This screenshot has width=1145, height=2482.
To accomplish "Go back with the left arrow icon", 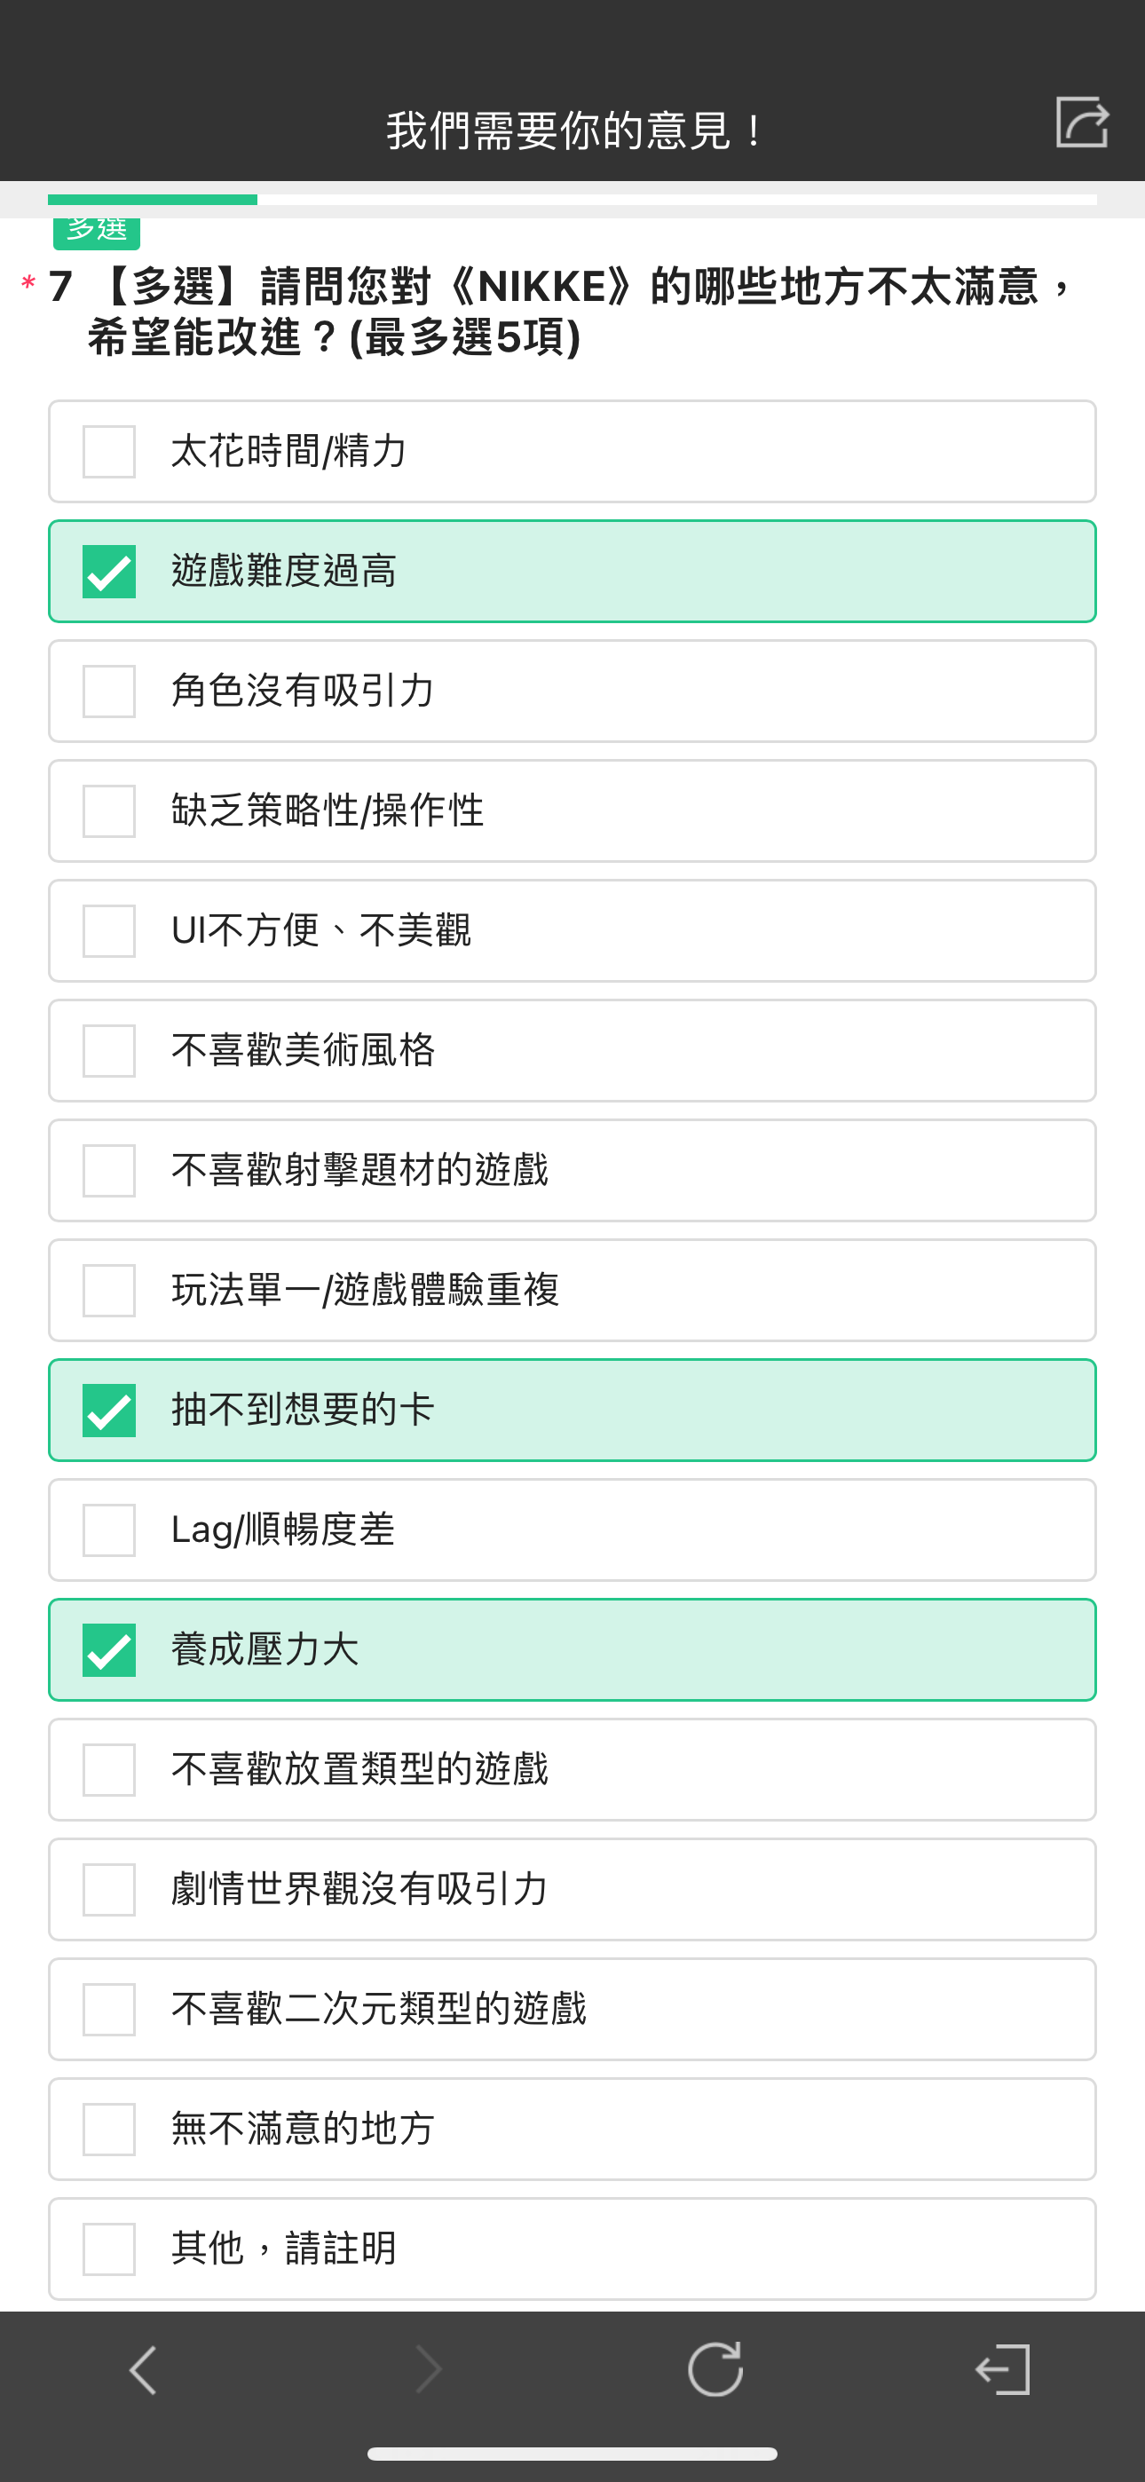I will tap(143, 2370).
